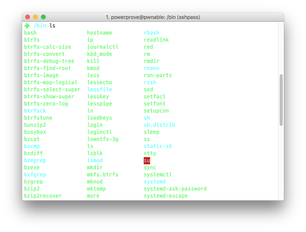Click the yellow minimize window button

click(35, 17)
